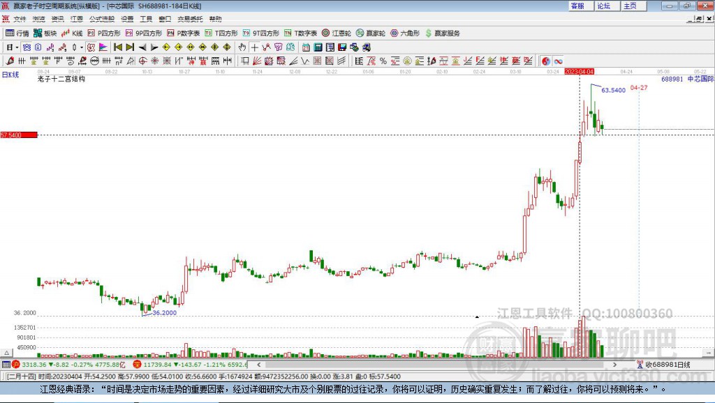Click the 日K线 chart label

click(10, 75)
